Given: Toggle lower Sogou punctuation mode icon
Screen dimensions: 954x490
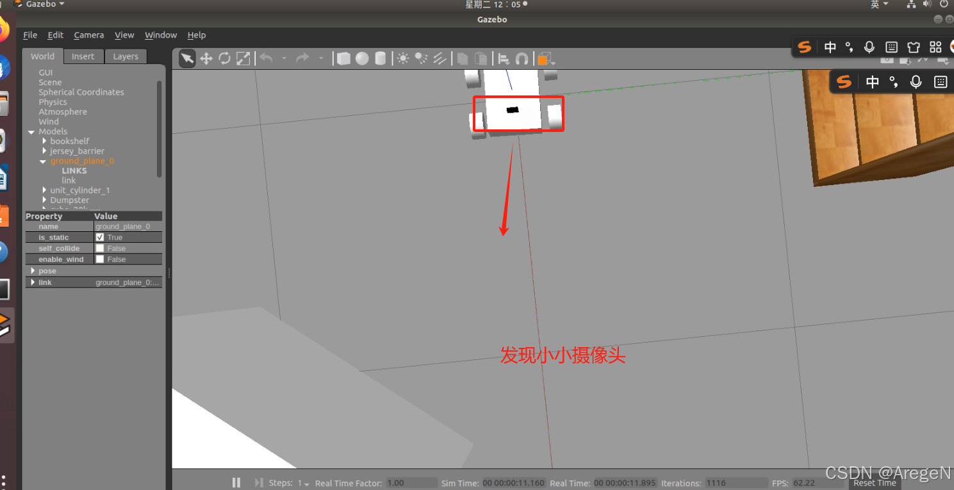Looking at the screenshot, I should pyautogui.click(x=895, y=82).
